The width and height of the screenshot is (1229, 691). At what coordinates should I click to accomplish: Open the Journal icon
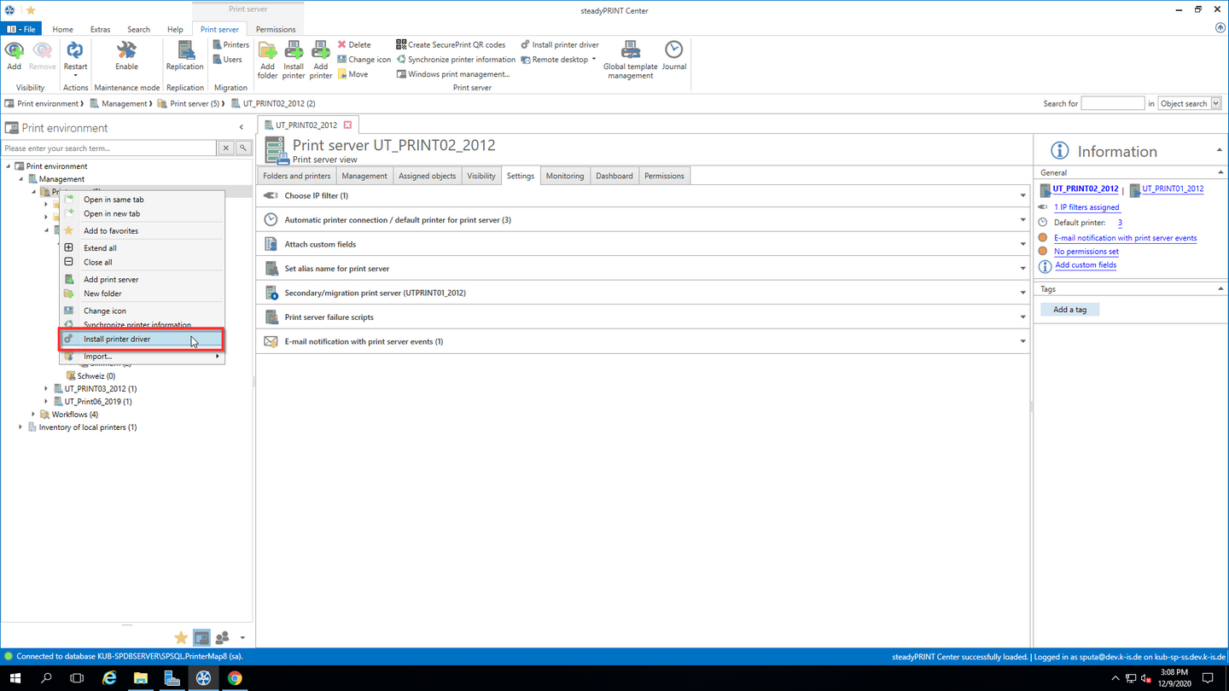674,55
